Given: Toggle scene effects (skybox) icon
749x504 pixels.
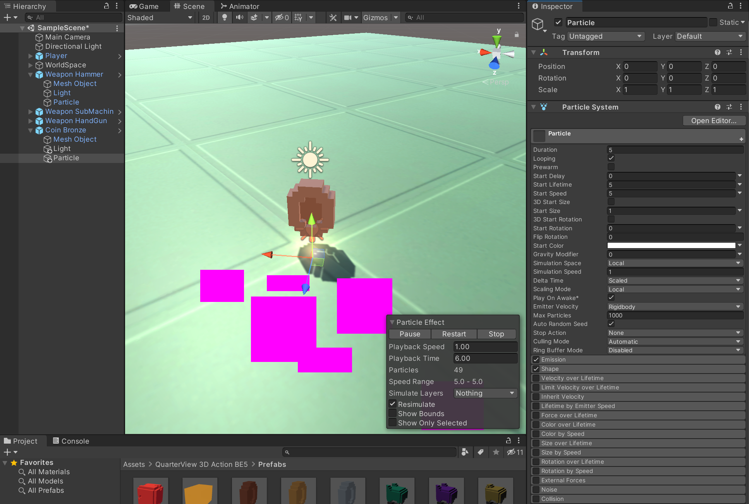Looking at the screenshot, I should point(254,17).
